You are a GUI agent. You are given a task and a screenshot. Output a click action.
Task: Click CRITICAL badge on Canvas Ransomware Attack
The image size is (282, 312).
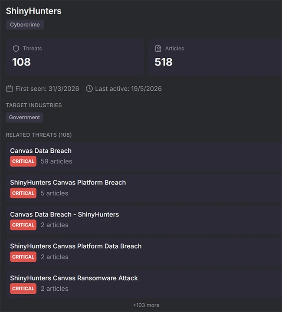23,289
